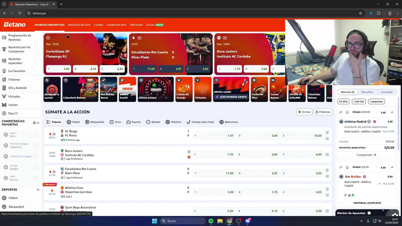Open iOS y Android sidebar item
This screenshot has height=226, width=402.
(x=14, y=88)
